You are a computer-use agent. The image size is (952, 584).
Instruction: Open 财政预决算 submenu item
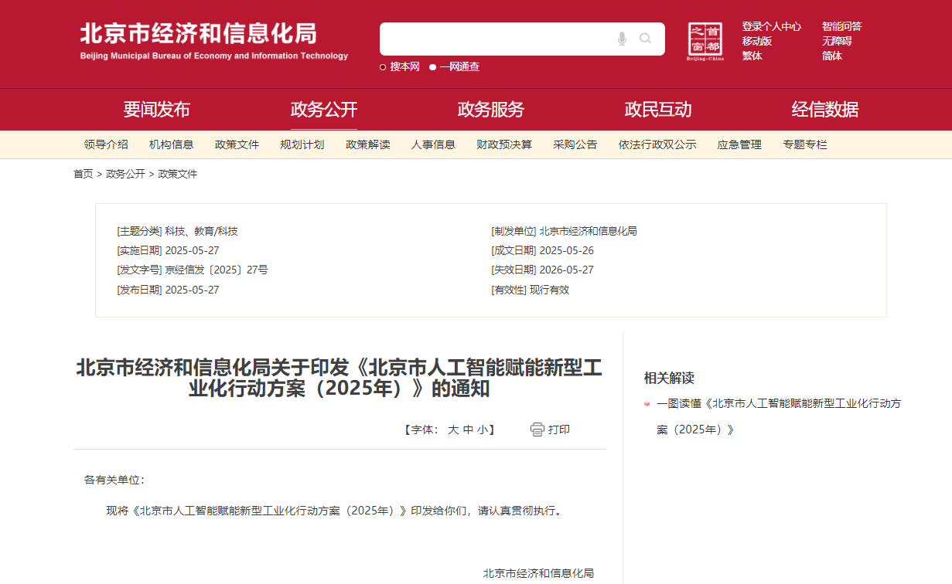(504, 144)
